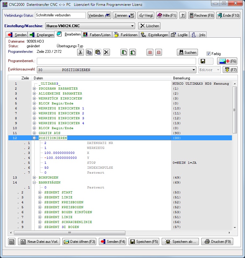The image size is (245, 258).
Task: Open the Funktionsauswahl dropdown
Action: (194, 70)
